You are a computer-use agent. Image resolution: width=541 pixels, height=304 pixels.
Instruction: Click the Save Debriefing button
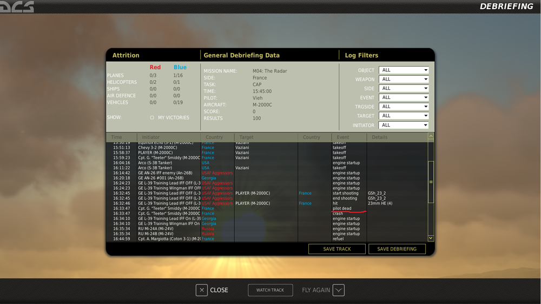tap(397, 249)
